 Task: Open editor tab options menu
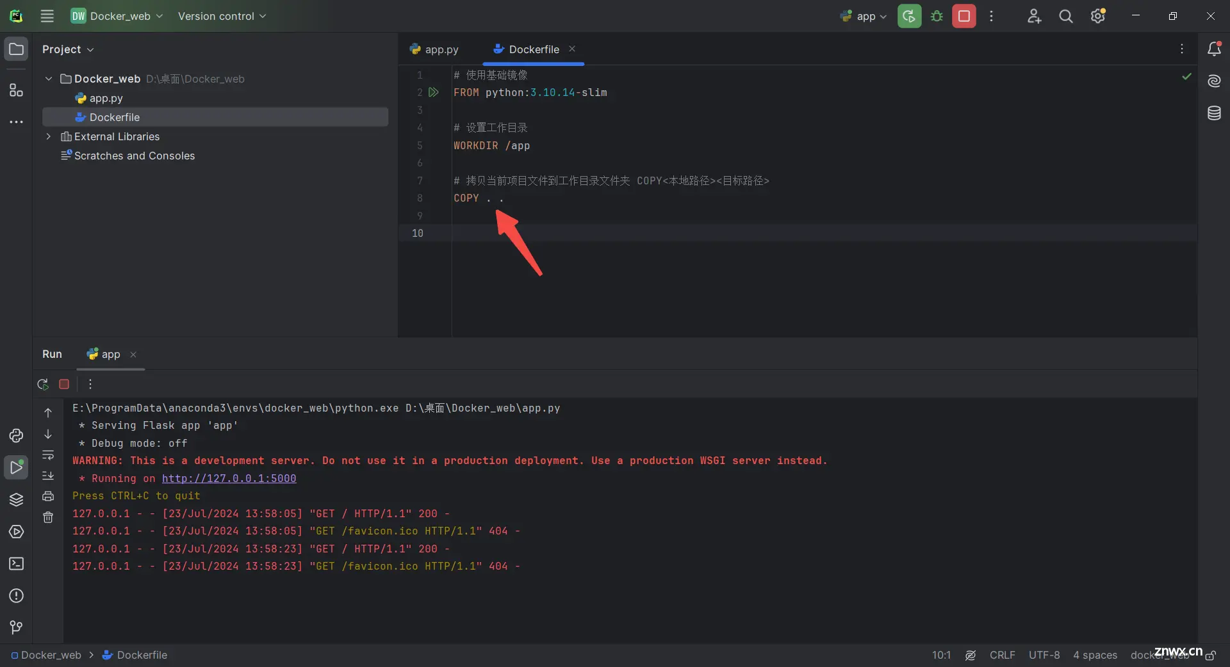[1182, 49]
